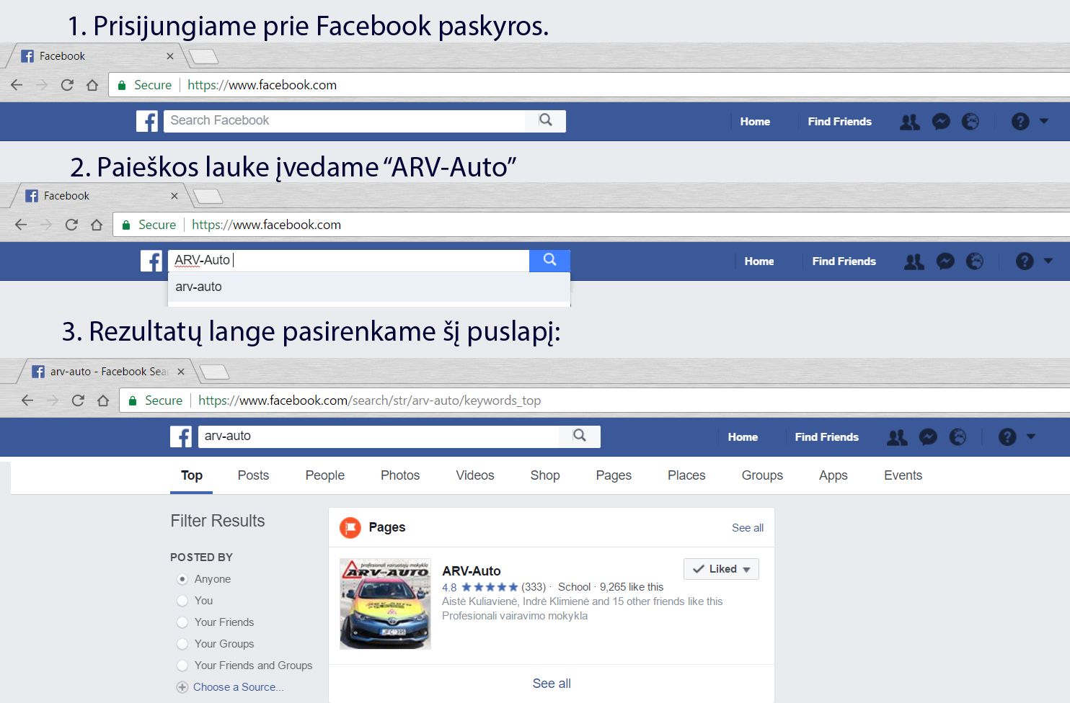
Task: Open notifications globe in the second Facebook bar
Action: [x=975, y=261]
